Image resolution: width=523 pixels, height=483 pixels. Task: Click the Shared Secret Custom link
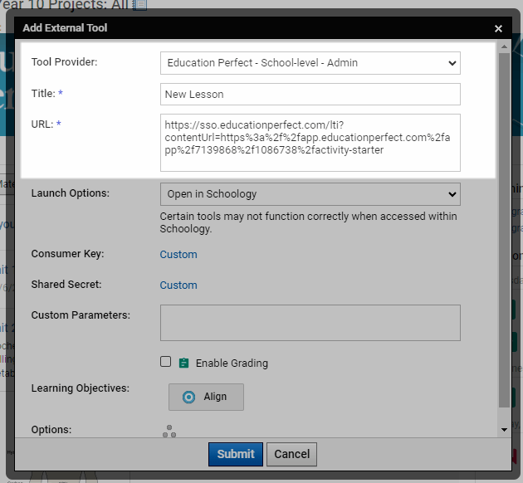tap(178, 285)
